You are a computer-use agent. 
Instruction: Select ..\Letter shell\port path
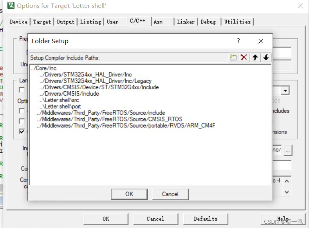pyautogui.click(x=60, y=106)
